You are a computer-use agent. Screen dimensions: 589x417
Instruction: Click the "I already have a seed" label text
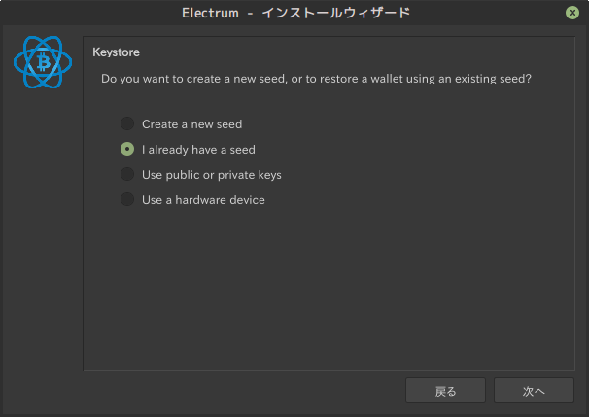[198, 150]
